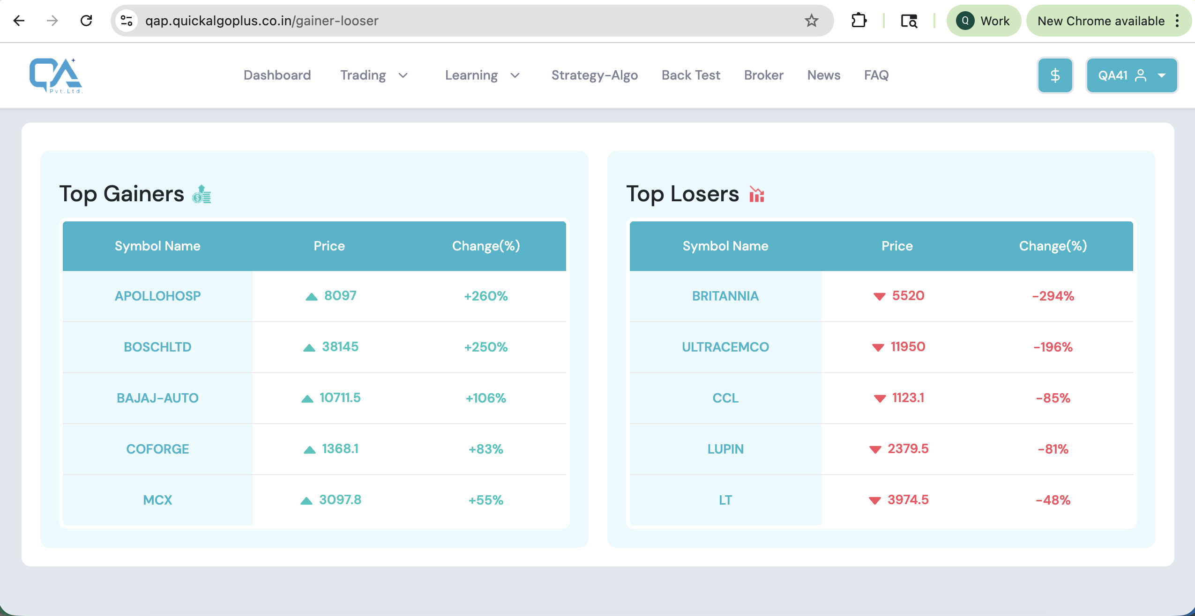Click the Top Gainers money icon

click(x=202, y=194)
